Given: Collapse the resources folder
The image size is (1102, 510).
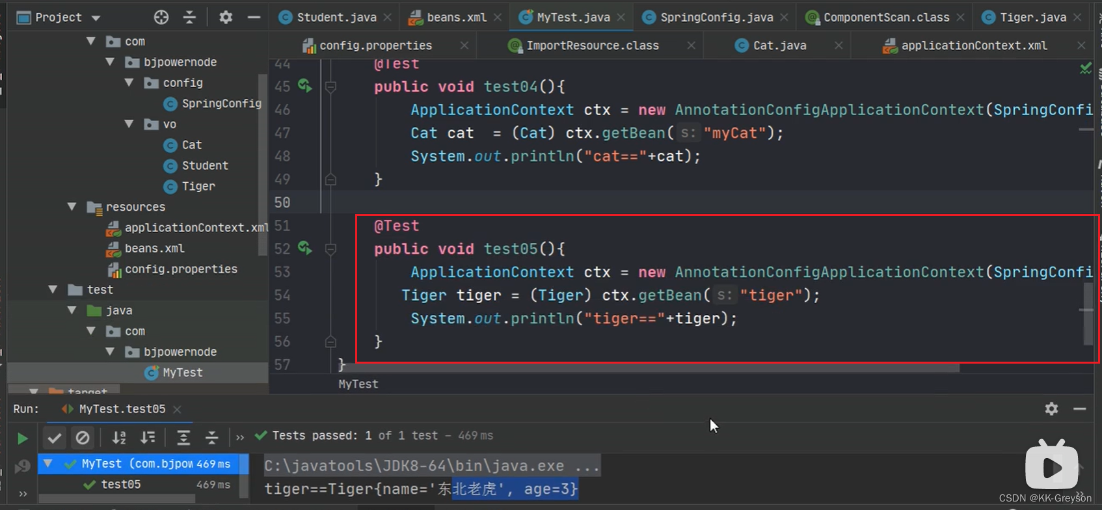Looking at the screenshot, I should 72,206.
